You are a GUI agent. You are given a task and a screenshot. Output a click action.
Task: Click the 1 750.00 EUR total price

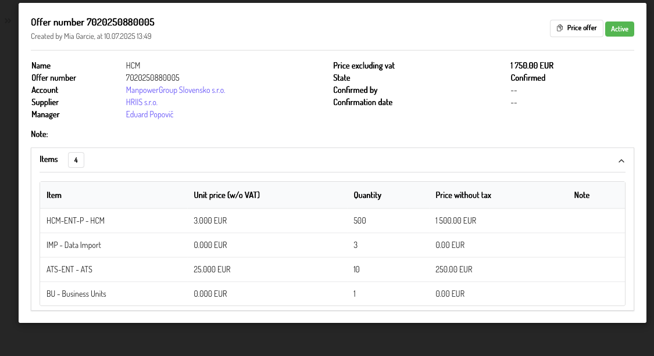532,66
